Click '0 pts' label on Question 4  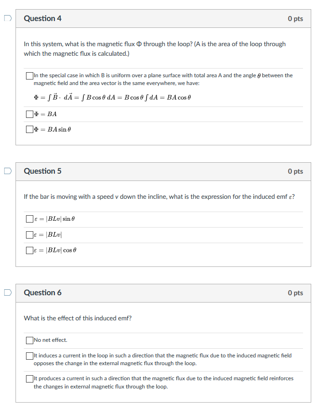pyautogui.click(x=295, y=18)
